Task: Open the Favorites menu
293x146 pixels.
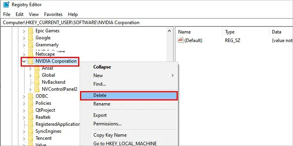Action: pos(53,14)
